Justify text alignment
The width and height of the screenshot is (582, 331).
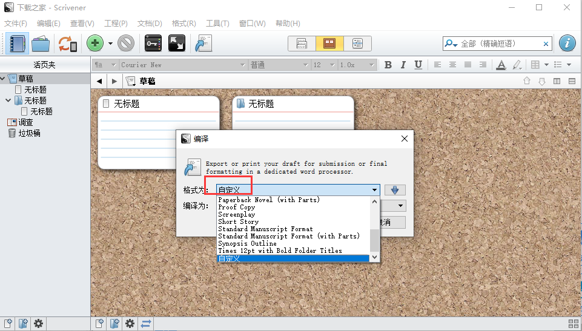tap(468, 65)
